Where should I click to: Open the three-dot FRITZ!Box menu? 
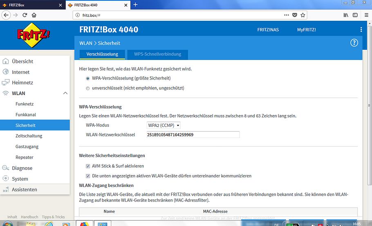tap(361, 30)
